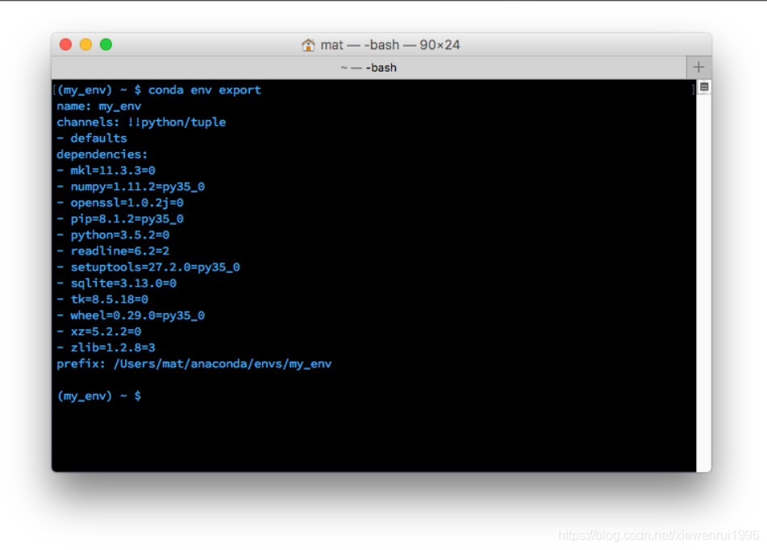Minimize the Terminal with yellow button
This screenshot has width=767, height=550.
click(x=85, y=44)
